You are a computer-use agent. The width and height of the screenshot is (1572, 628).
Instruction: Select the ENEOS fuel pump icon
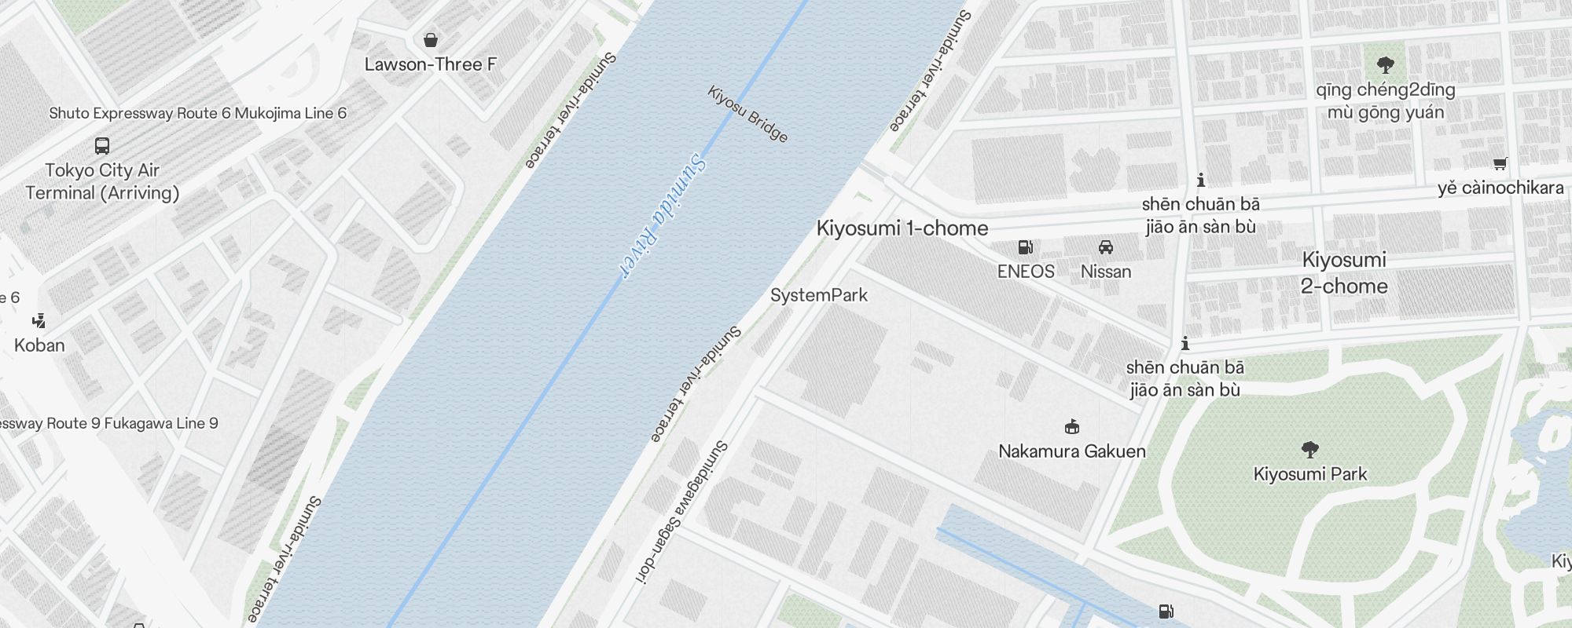click(x=1025, y=247)
